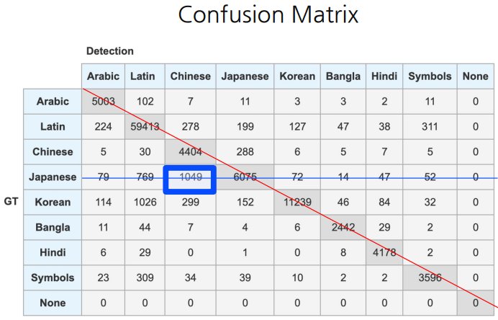
Task: Select the Detection axis label
Action: 110,51
